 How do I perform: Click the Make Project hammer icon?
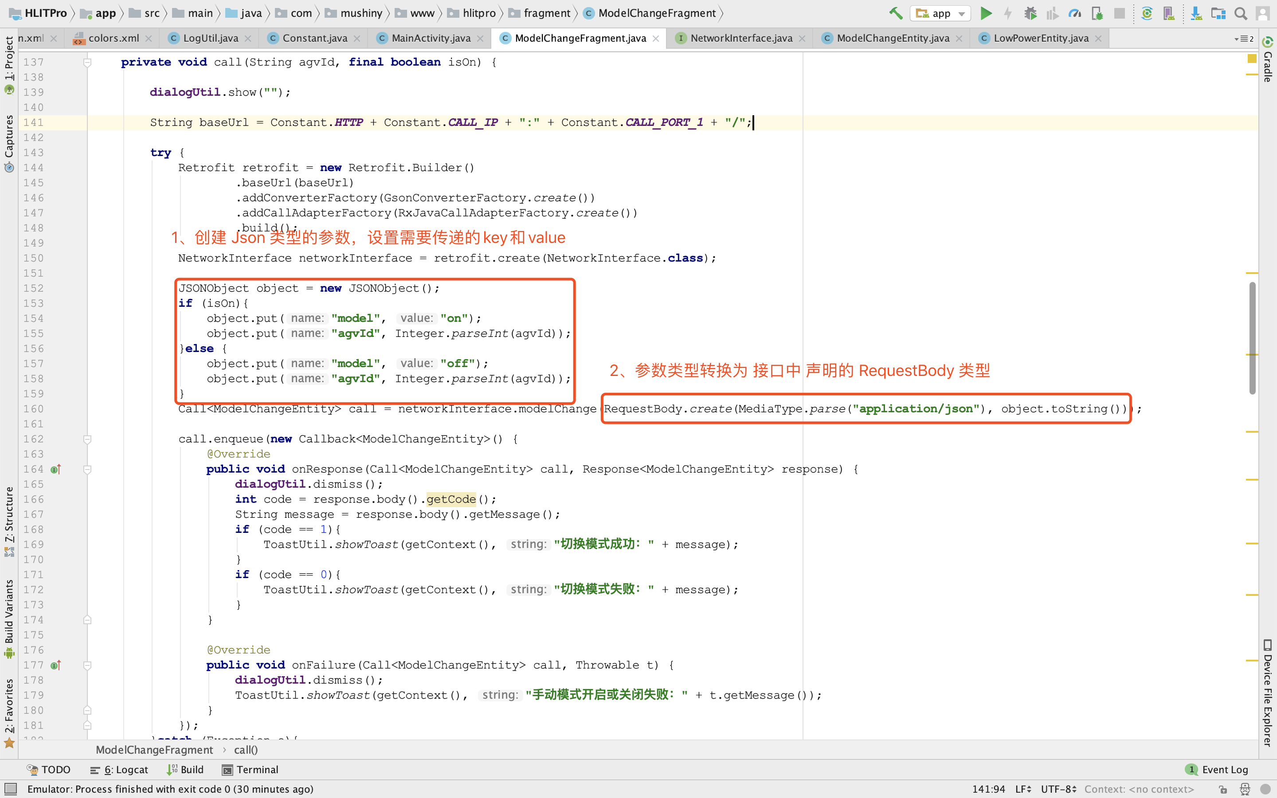point(896,13)
